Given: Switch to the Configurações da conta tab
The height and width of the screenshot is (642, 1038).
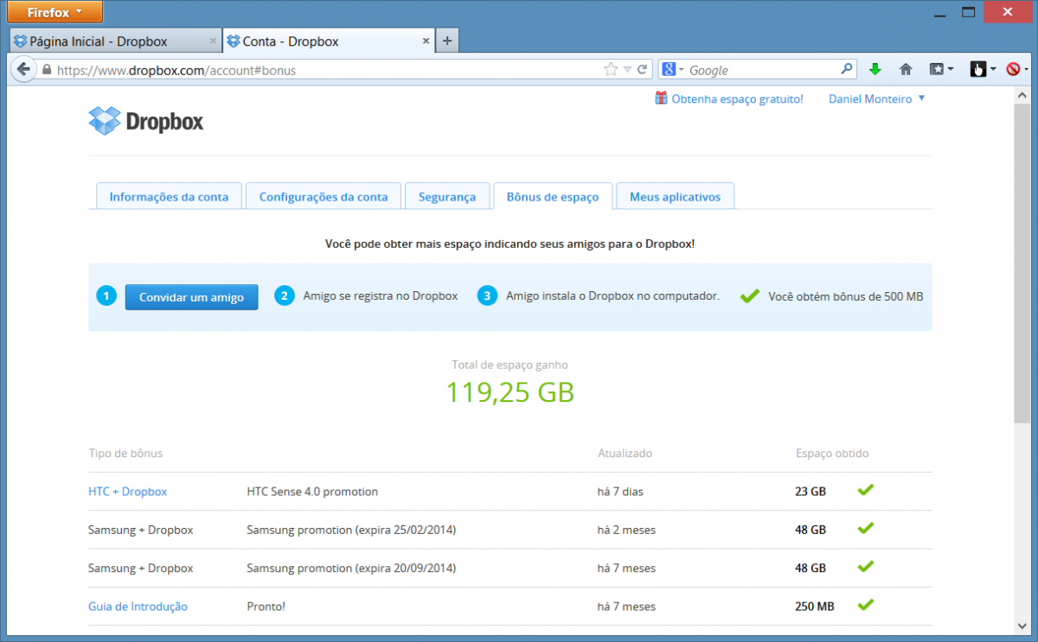Looking at the screenshot, I should 324,196.
